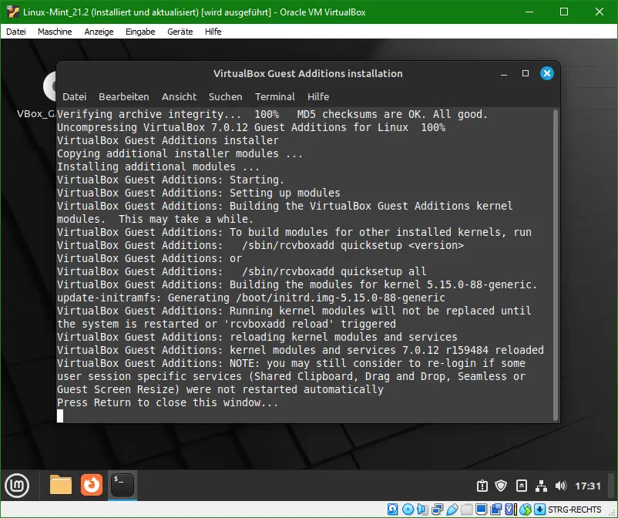This screenshot has width=618, height=518.
Task: Open the removable drives tray applet
Action: coord(522,486)
